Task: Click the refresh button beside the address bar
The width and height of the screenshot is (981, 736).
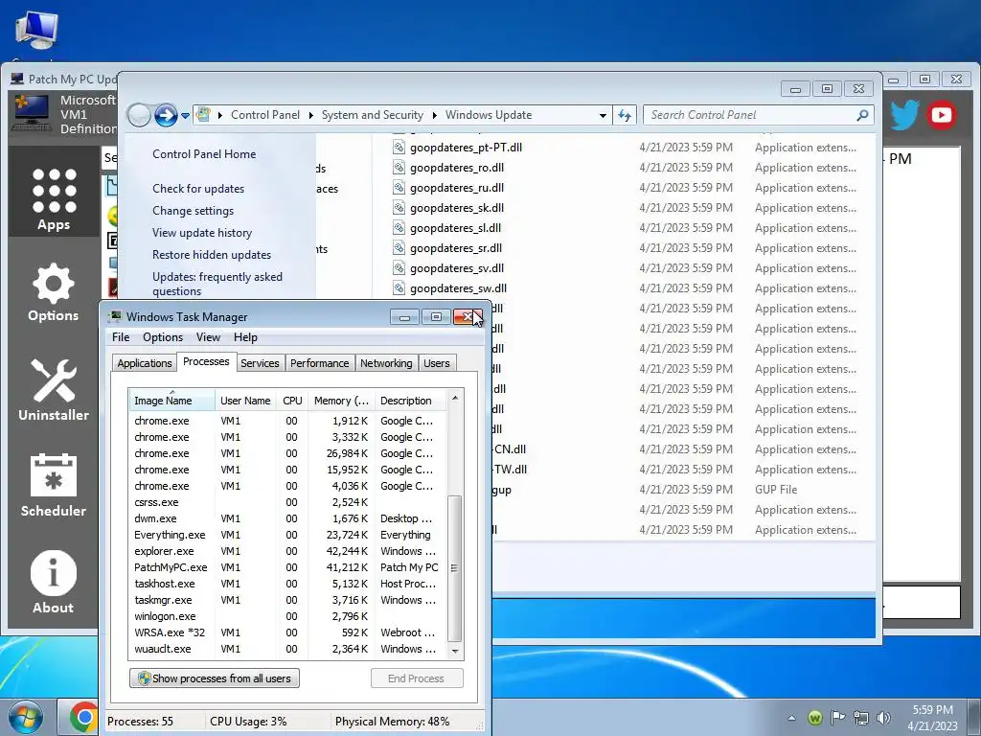Action: (625, 115)
